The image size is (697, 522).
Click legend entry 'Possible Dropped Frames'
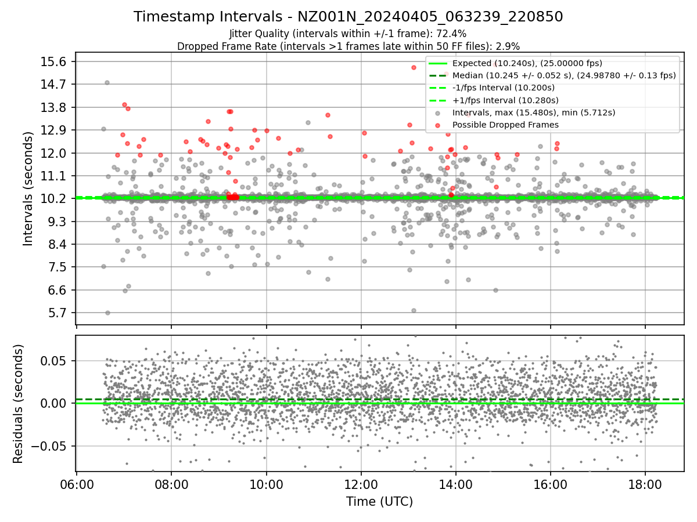505,125
